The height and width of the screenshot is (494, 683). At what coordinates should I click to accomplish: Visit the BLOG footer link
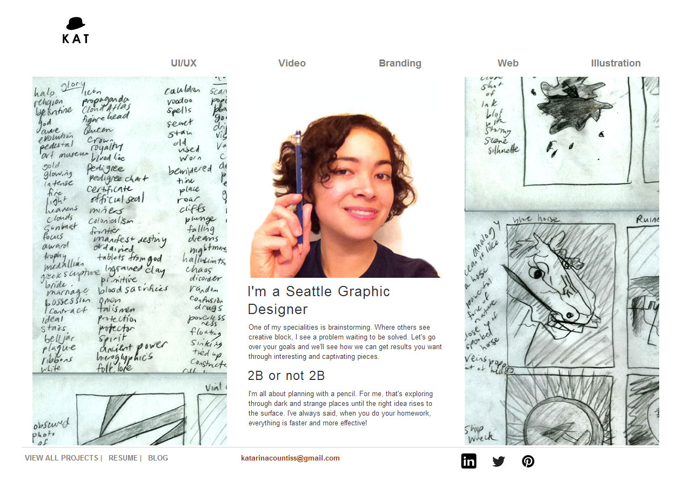(158, 458)
